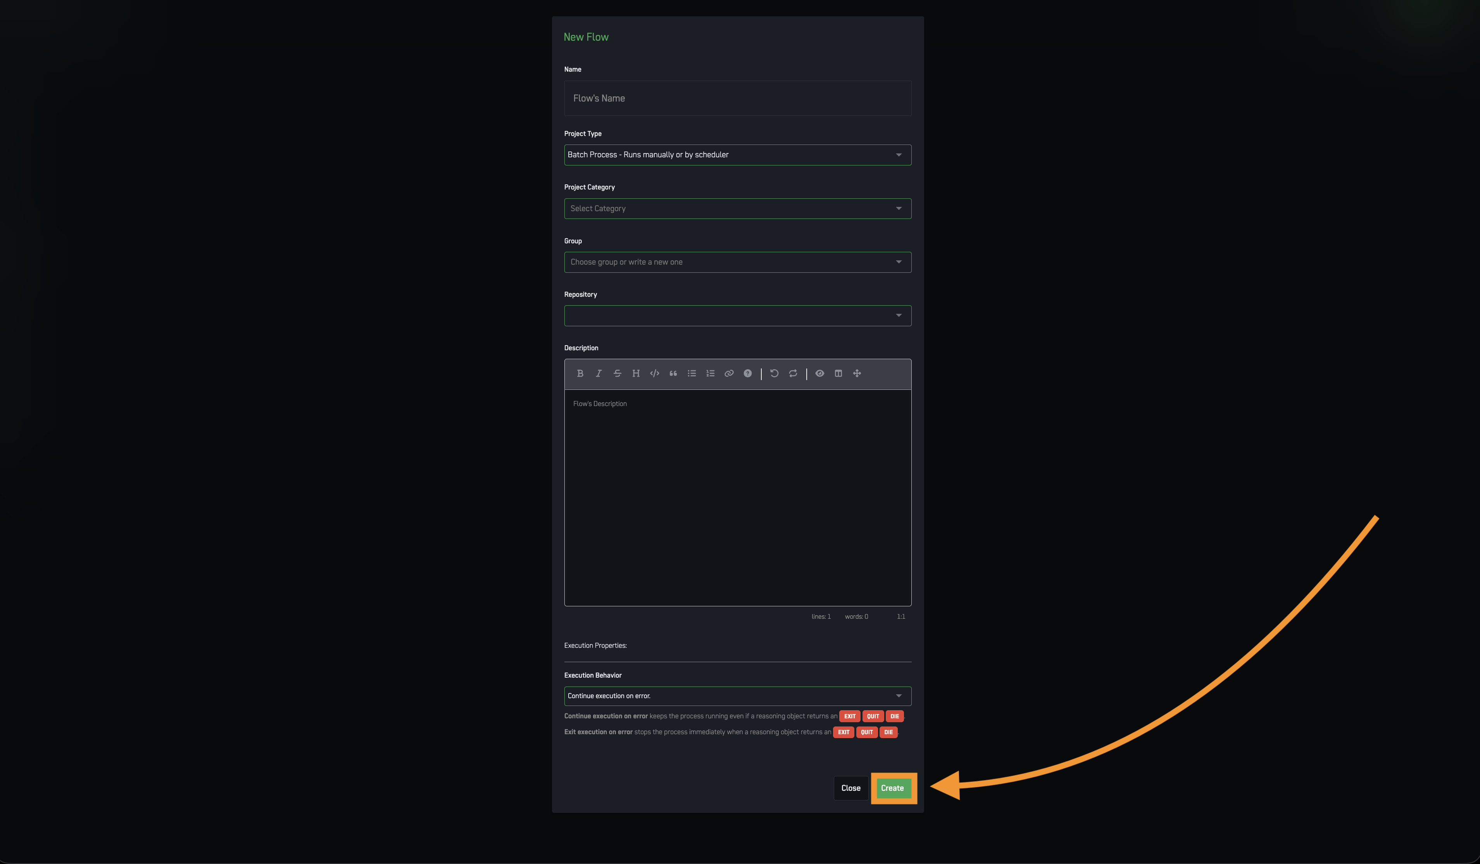Screen dimensions: 1480x864
Task: Toggle the eye preview in Description editor
Action: pyautogui.click(x=820, y=373)
